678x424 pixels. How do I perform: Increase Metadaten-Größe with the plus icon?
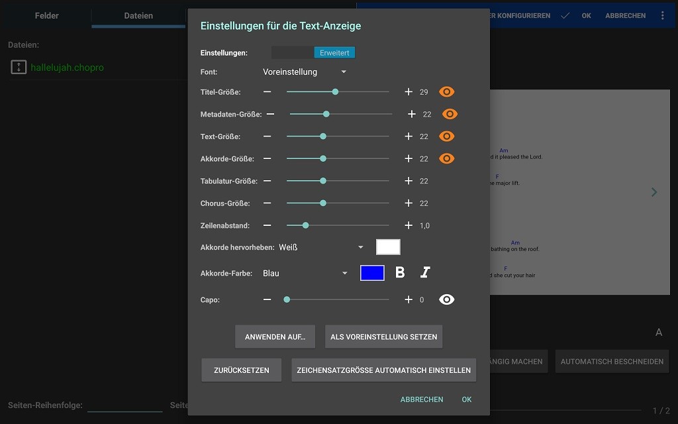point(412,114)
